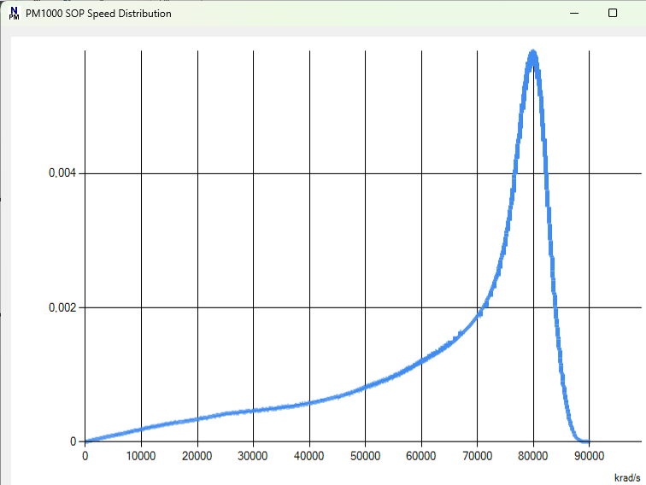Select the 0,004 y-axis label
Image resolution: width=646 pixels, height=485 pixels.
62,173
